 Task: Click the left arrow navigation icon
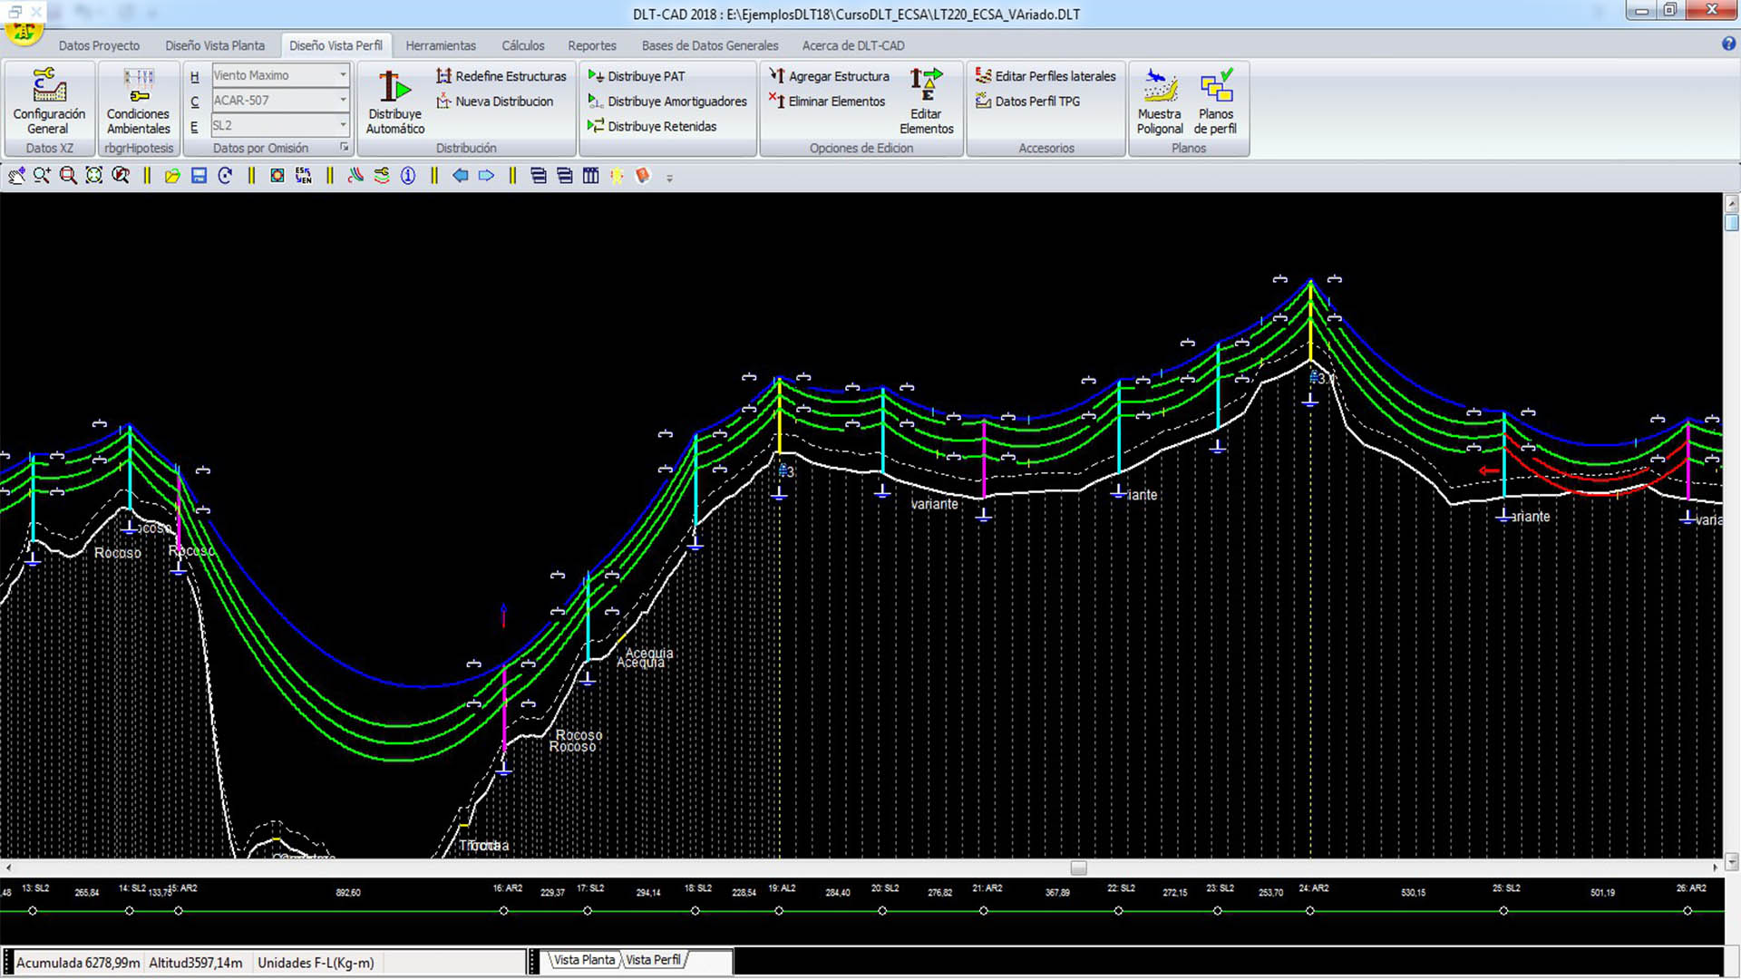(x=461, y=176)
